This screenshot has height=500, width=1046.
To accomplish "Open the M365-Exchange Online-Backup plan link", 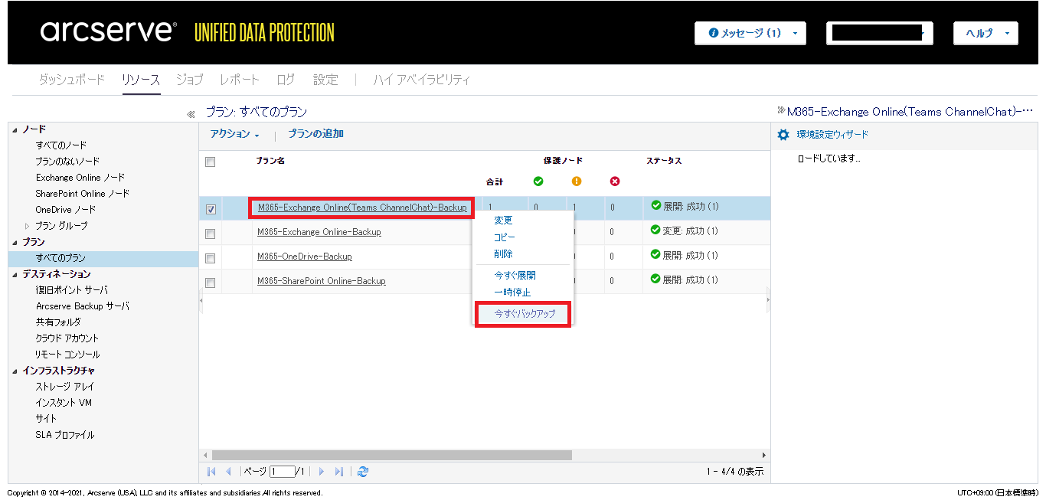I will [x=319, y=232].
